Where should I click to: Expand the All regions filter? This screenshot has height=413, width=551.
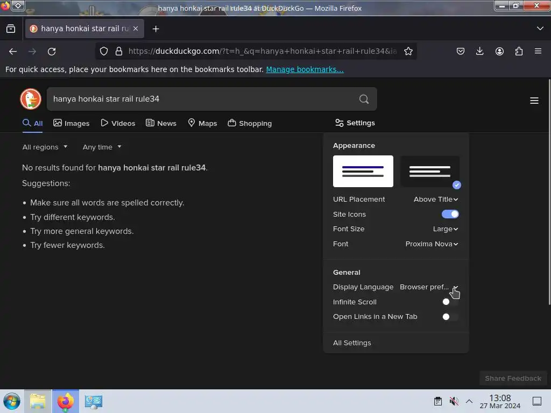pos(45,147)
